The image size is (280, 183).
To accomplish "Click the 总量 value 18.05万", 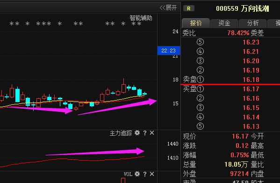I will (236, 164).
